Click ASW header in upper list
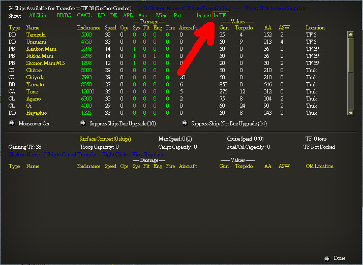Image resolution: width=363 pixels, height=265 pixels. [x=284, y=28]
